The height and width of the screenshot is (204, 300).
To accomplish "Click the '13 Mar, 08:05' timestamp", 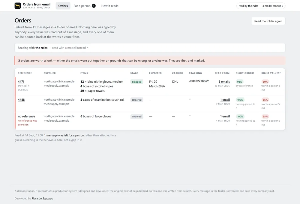I will tap(222, 86).
